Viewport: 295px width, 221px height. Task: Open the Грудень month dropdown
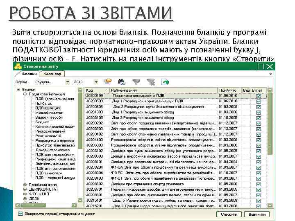[x=67, y=82]
